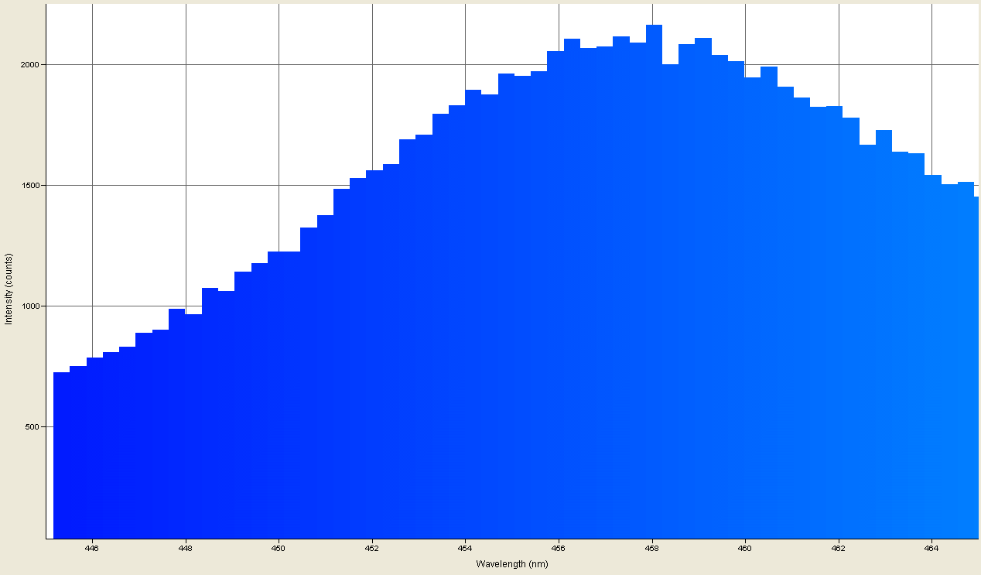The width and height of the screenshot is (981, 575).
Task: Click the 458 wavelength tick label
Action: [651, 549]
